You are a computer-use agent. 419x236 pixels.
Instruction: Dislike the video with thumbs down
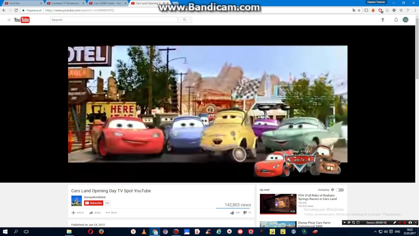[245, 213]
